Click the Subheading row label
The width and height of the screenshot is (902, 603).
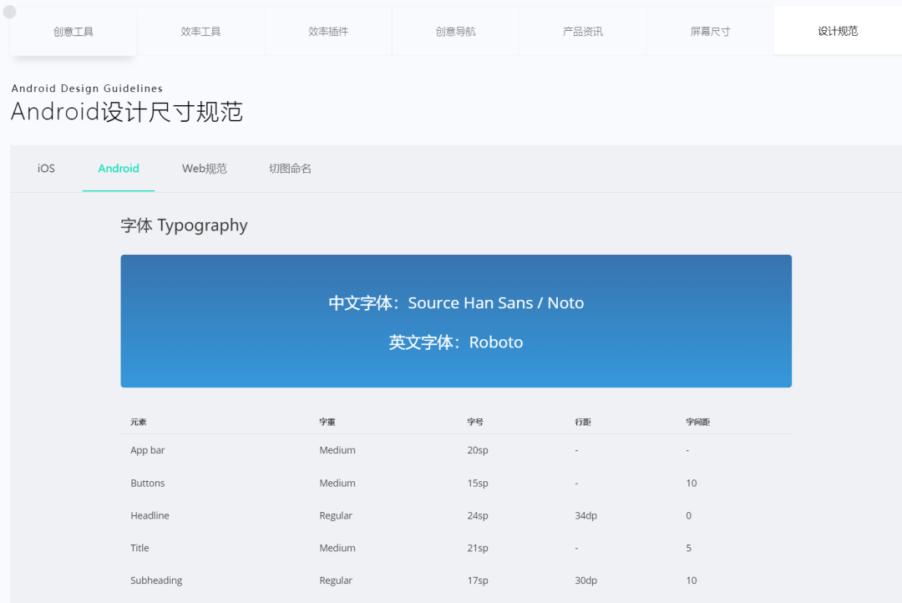point(156,580)
